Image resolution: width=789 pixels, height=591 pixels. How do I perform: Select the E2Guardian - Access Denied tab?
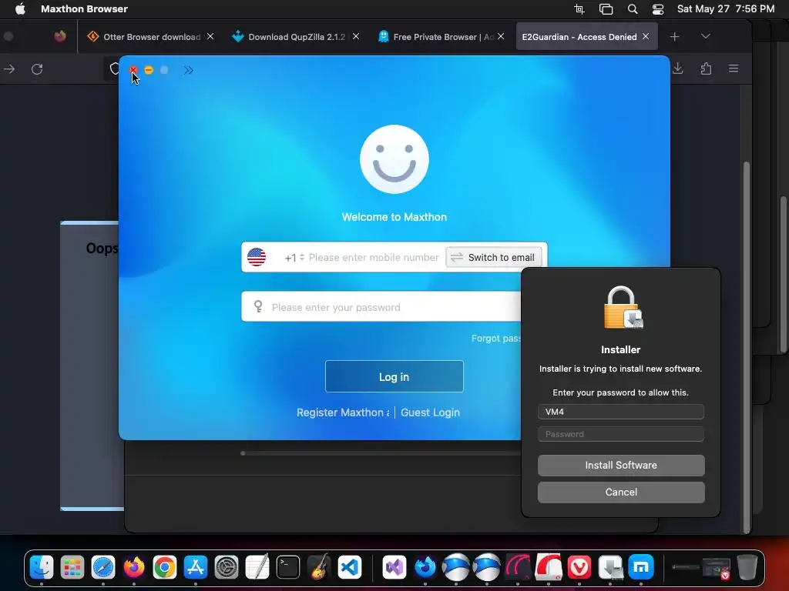tap(579, 37)
